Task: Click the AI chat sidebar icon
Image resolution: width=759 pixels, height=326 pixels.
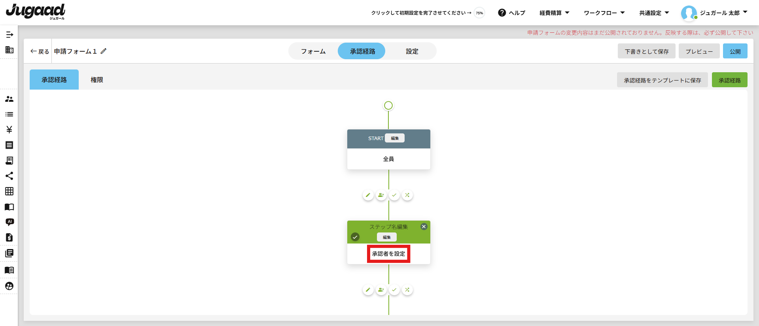Action: tap(9, 222)
